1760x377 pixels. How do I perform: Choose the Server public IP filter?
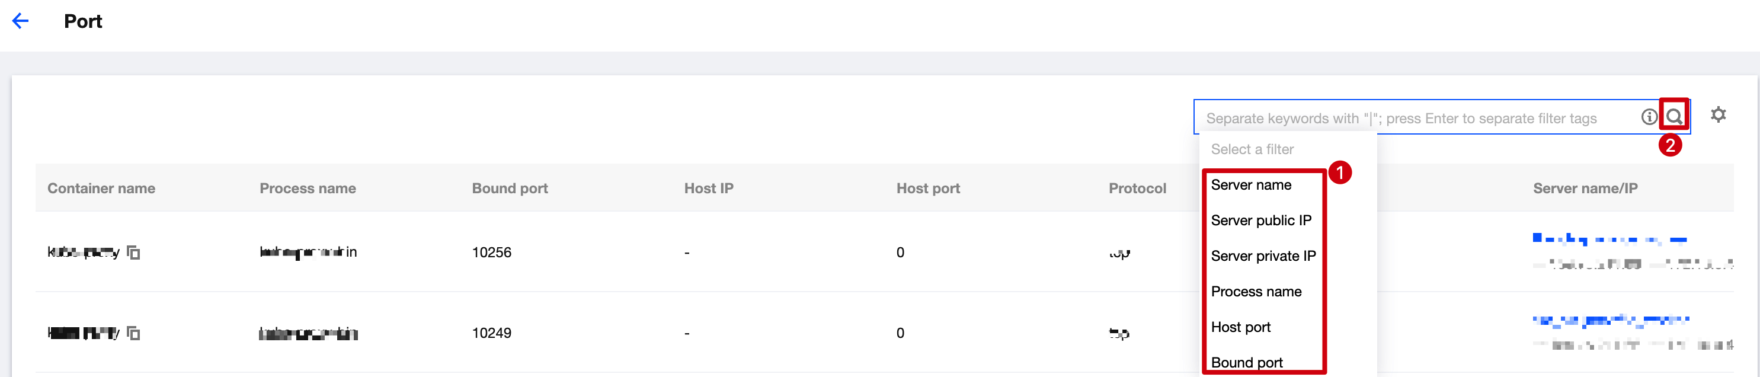pyautogui.click(x=1260, y=221)
